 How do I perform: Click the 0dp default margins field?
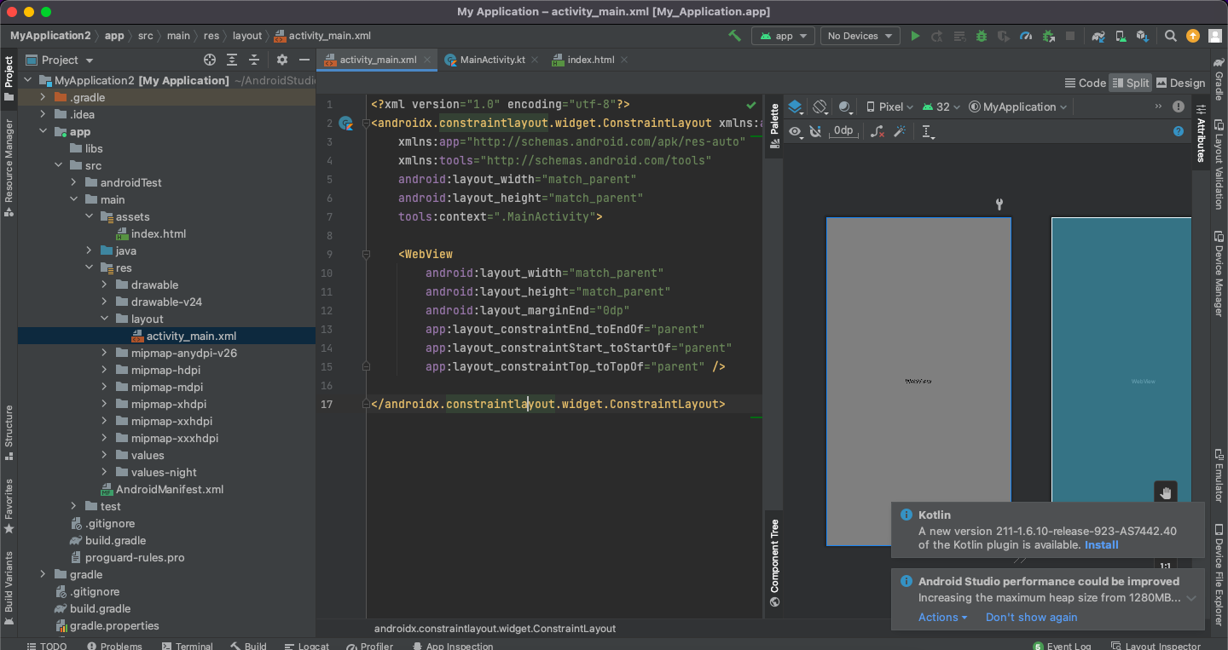point(843,130)
